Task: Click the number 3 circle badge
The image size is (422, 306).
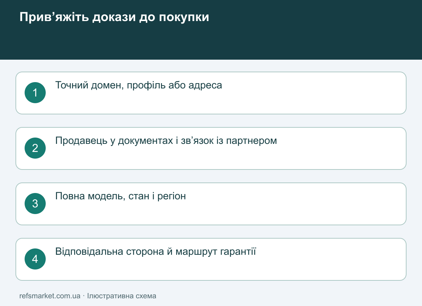Action: point(35,204)
